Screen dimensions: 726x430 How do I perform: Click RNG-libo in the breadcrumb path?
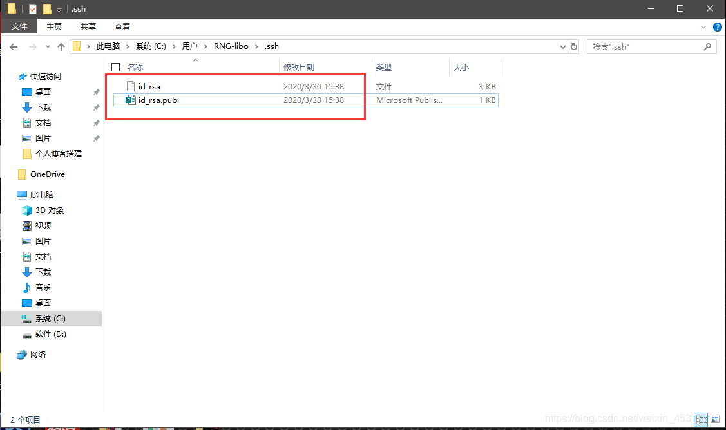tap(231, 46)
